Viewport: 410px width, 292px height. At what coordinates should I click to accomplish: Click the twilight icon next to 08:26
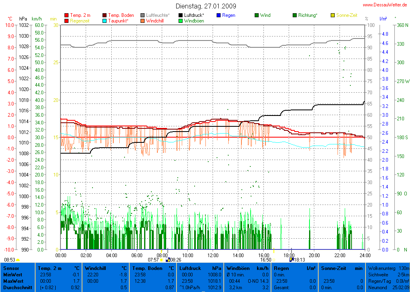click(x=168, y=260)
